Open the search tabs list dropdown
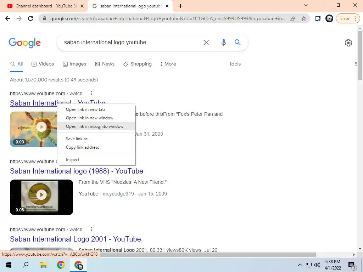The width and height of the screenshot is (363, 272). pos(306,5)
